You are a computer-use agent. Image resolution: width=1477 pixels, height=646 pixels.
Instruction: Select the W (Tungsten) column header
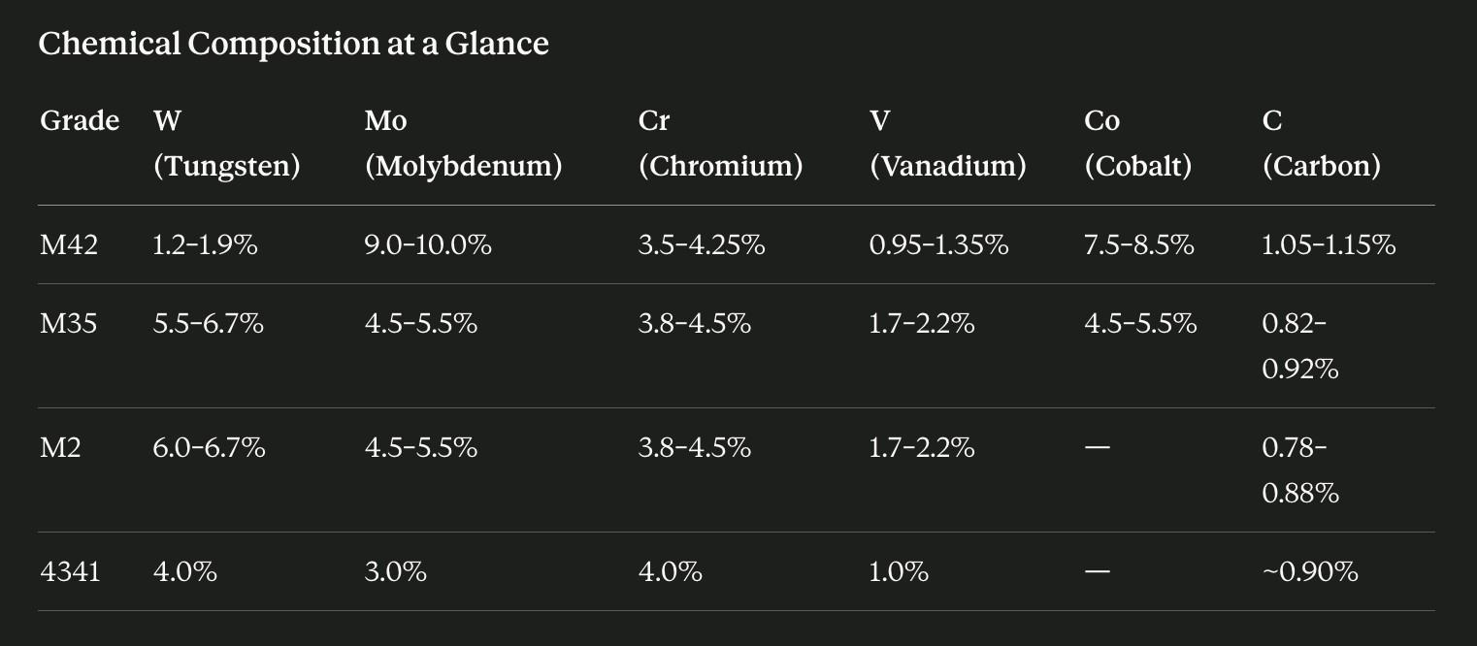tap(226, 144)
